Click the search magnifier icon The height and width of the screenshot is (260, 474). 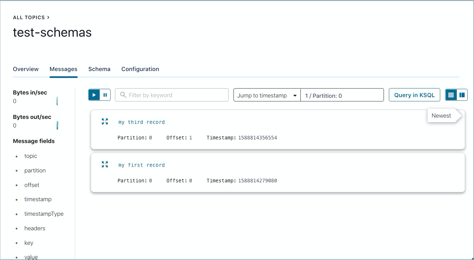pos(123,95)
